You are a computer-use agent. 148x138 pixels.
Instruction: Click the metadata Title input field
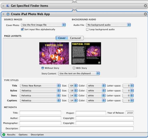40,113
